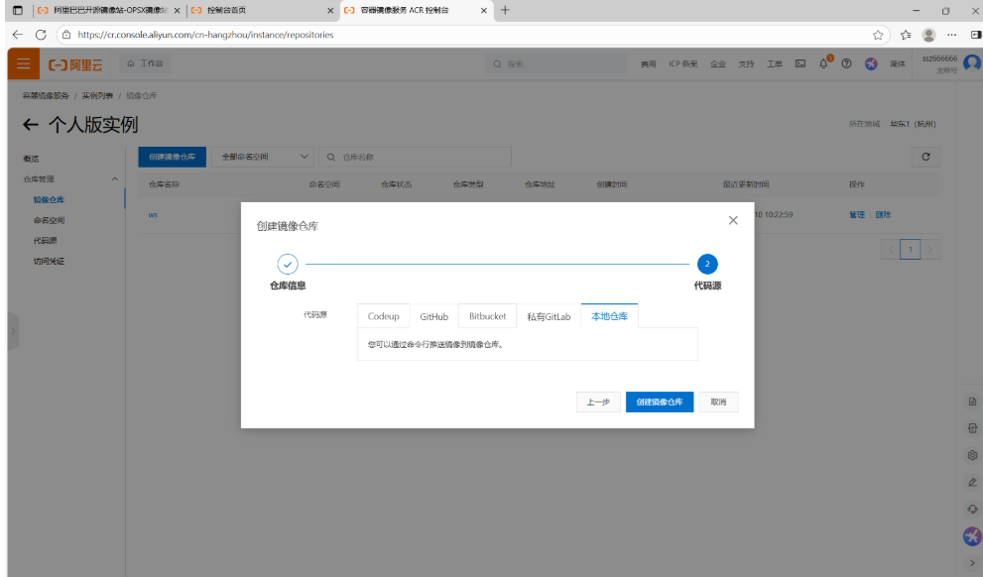Open 概览 in the left sidebar

(31, 160)
